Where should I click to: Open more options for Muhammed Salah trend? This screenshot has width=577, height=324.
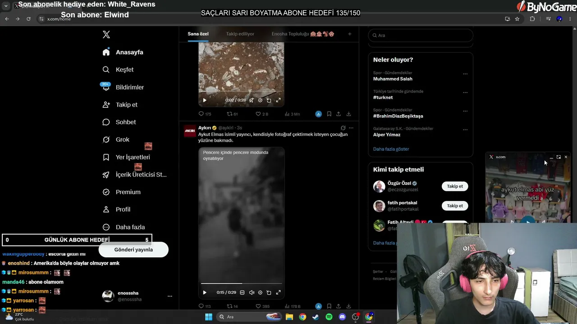point(465,74)
